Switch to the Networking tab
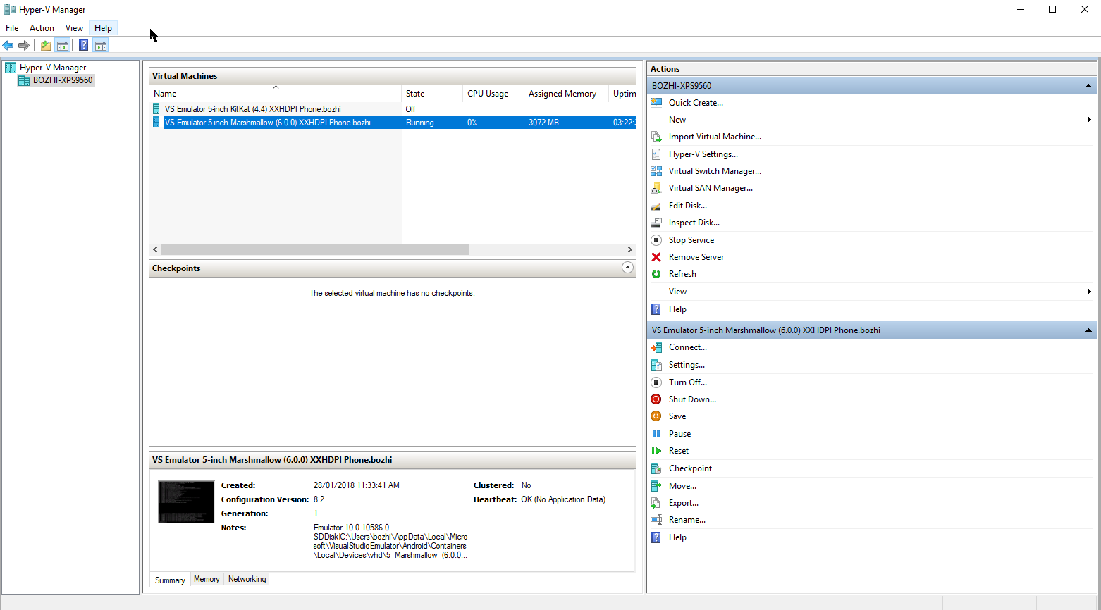This screenshot has width=1101, height=610. [x=247, y=579]
